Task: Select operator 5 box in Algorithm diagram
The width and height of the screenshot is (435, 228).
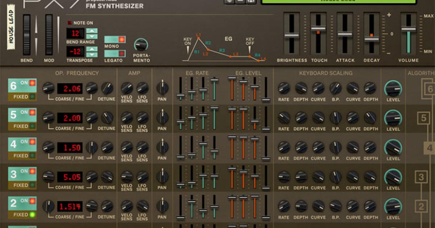Action: click(423, 118)
